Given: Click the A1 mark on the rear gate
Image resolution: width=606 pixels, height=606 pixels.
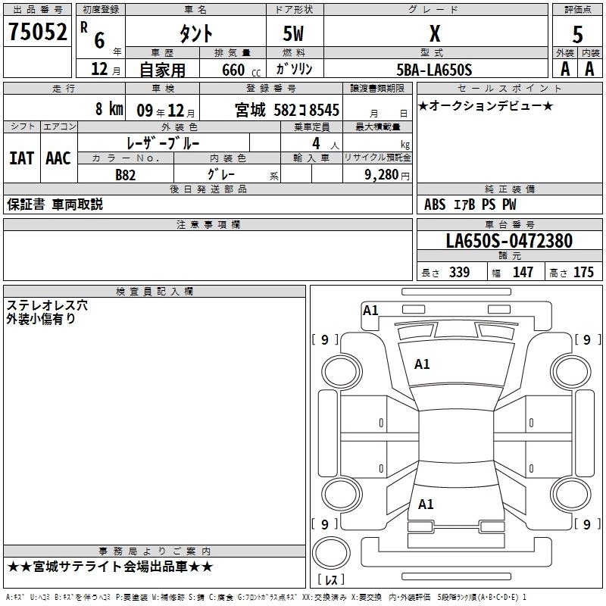Looking at the screenshot, I should click(x=426, y=504).
